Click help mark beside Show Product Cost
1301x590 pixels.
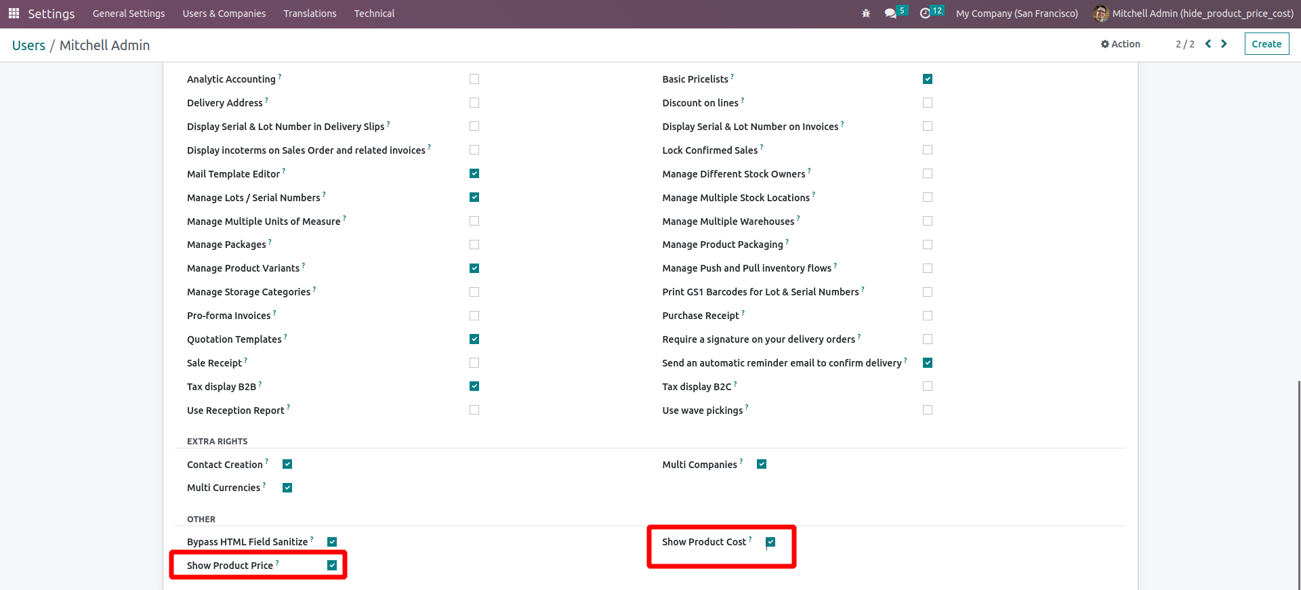[x=750, y=539]
